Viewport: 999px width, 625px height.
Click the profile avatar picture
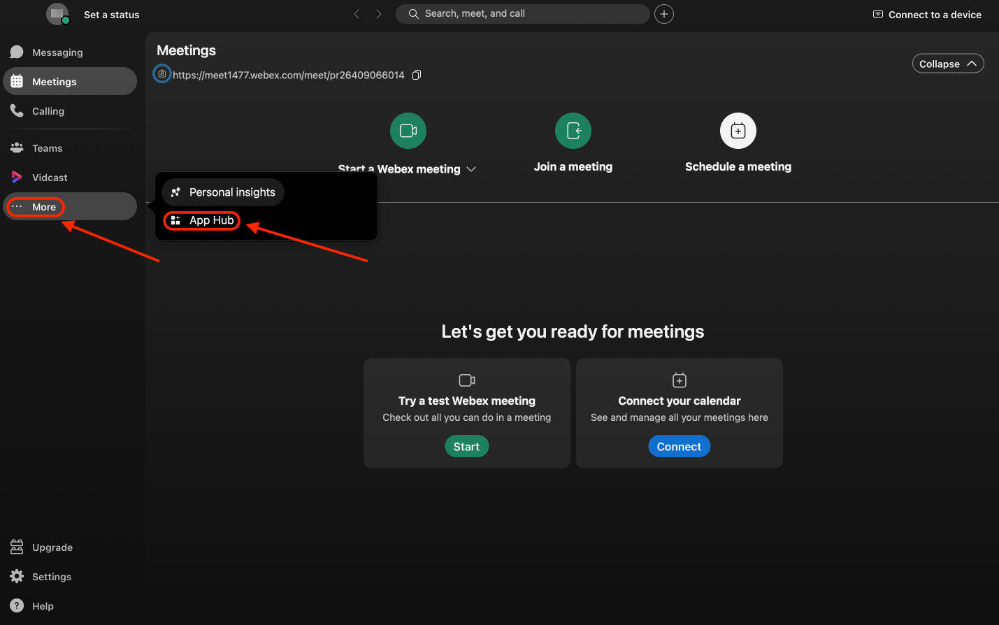coord(57,14)
